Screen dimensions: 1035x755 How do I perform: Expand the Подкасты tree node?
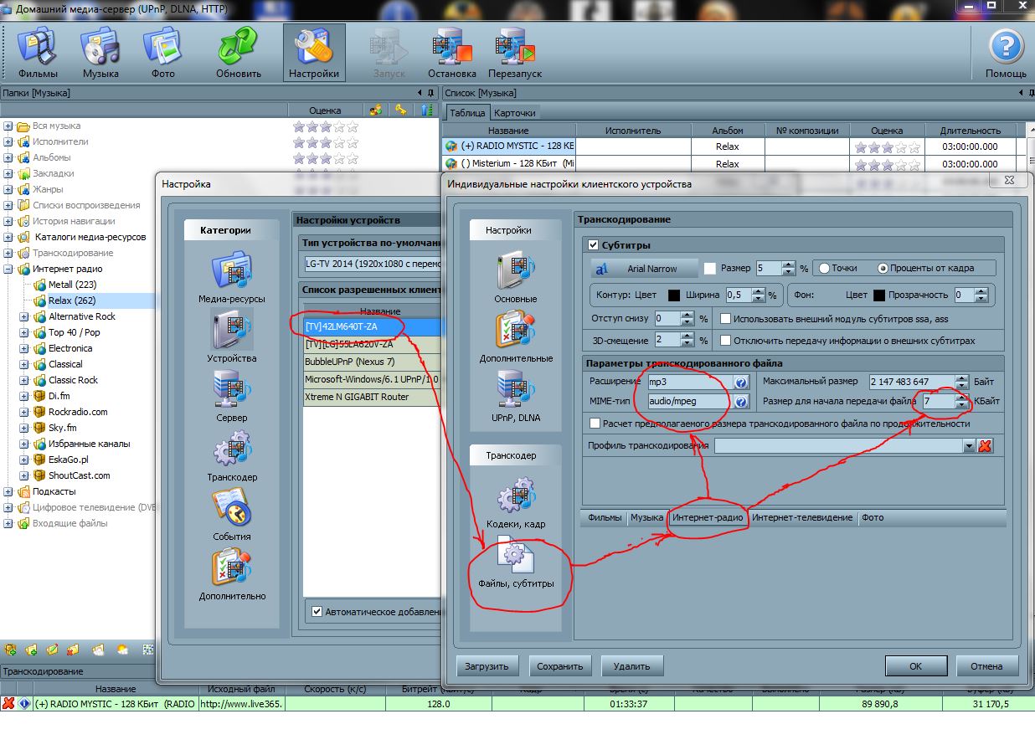(8, 491)
